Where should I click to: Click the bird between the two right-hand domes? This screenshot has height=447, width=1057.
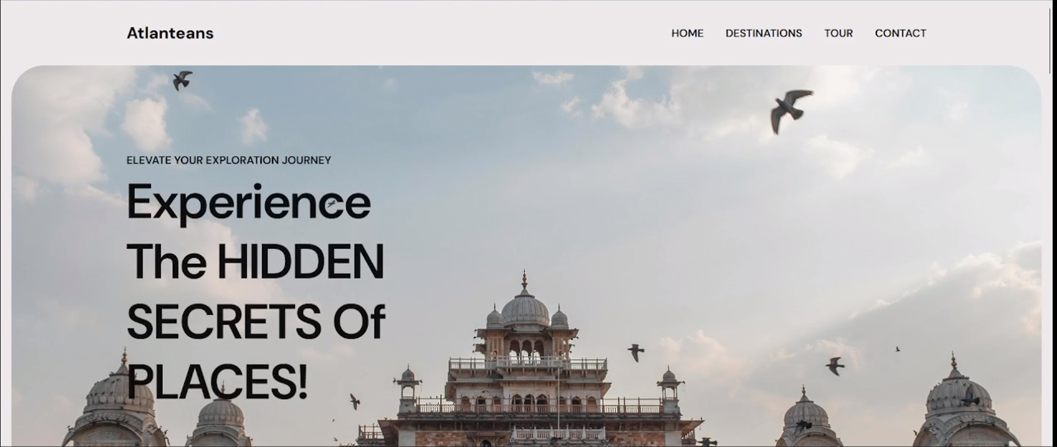[835, 366]
